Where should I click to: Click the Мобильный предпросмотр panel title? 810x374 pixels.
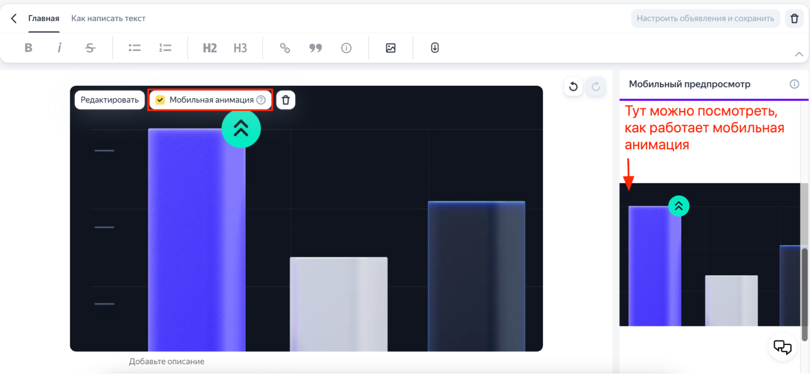tap(689, 84)
